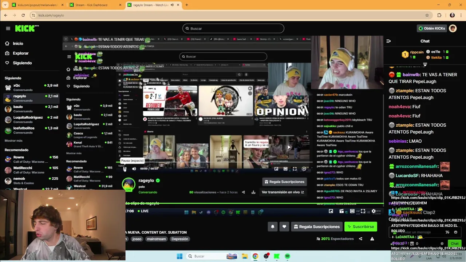The width and height of the screenshot is (466, 262).
Task: Click the translate icon in chat input
Action: pyautogui.click(x=447, y=232)
